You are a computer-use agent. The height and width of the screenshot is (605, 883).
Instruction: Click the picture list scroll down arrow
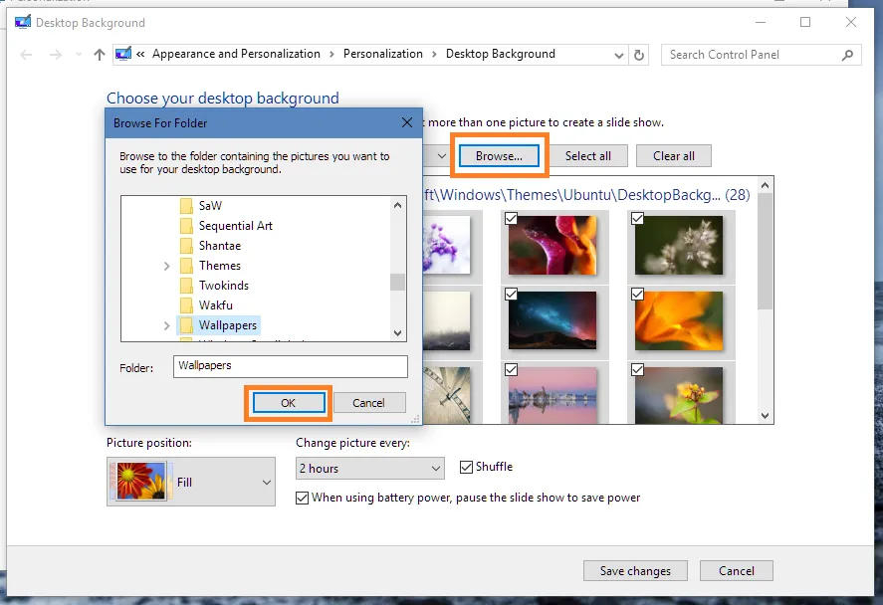(x=765, y=416)
